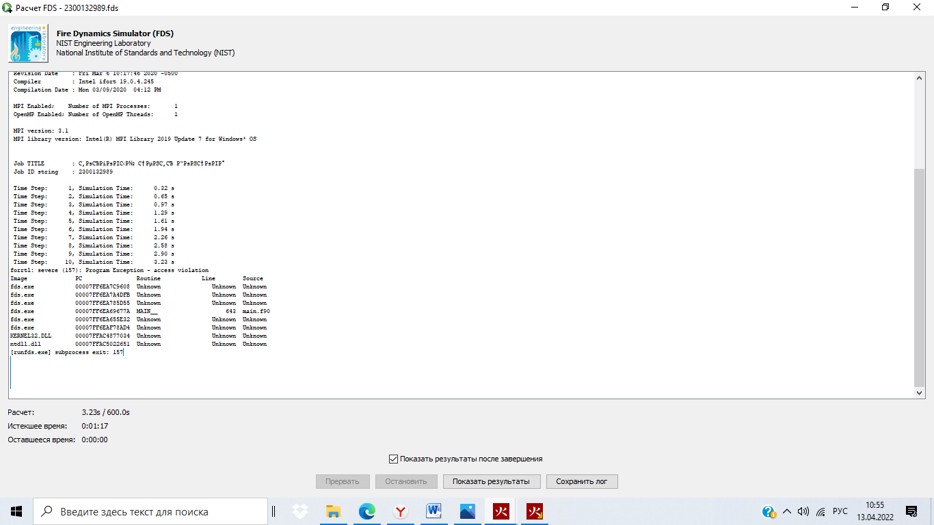Show hidden system tray icons
This screenshot has width=934, height=525.
(x=786, y=511)
